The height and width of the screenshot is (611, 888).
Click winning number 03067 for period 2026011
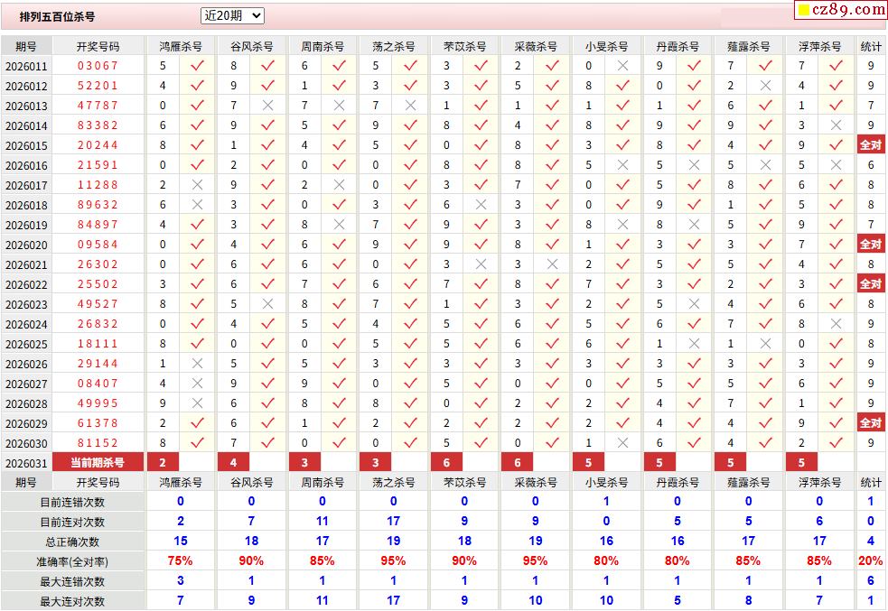98,66
